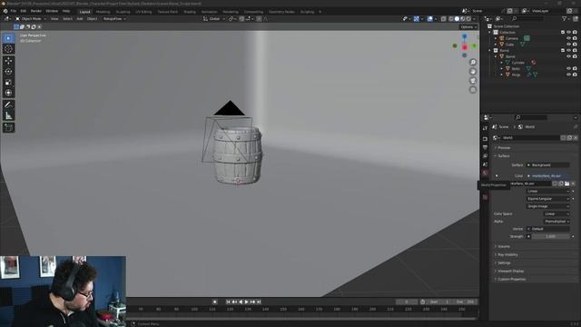
Task: Open the Texture properties tab icon
Action: tap(485, 197)
